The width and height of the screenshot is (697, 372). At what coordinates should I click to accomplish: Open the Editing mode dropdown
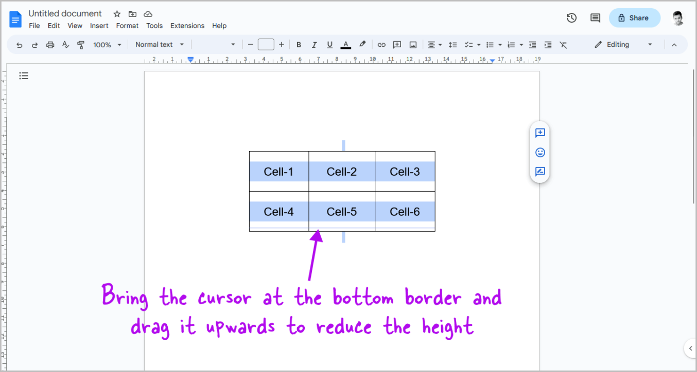click(623, 45)
